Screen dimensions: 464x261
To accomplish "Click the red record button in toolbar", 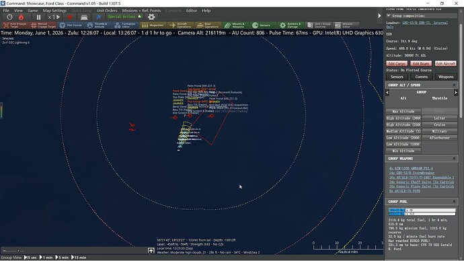I will click(69, 17).
